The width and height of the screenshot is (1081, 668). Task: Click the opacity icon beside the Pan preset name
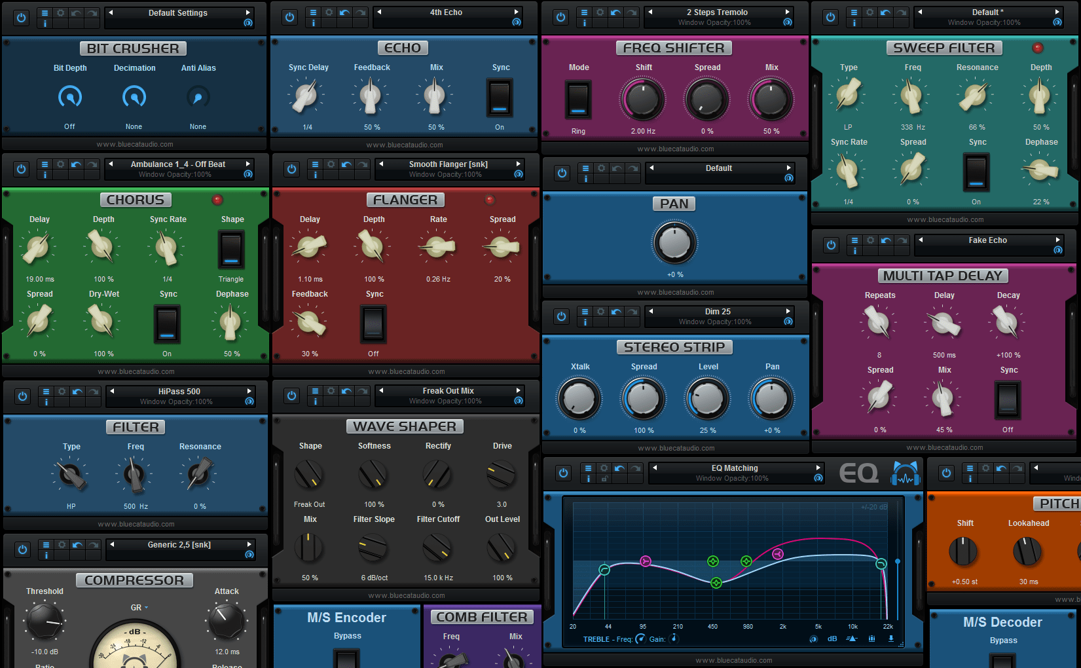(x=788, y=178)
